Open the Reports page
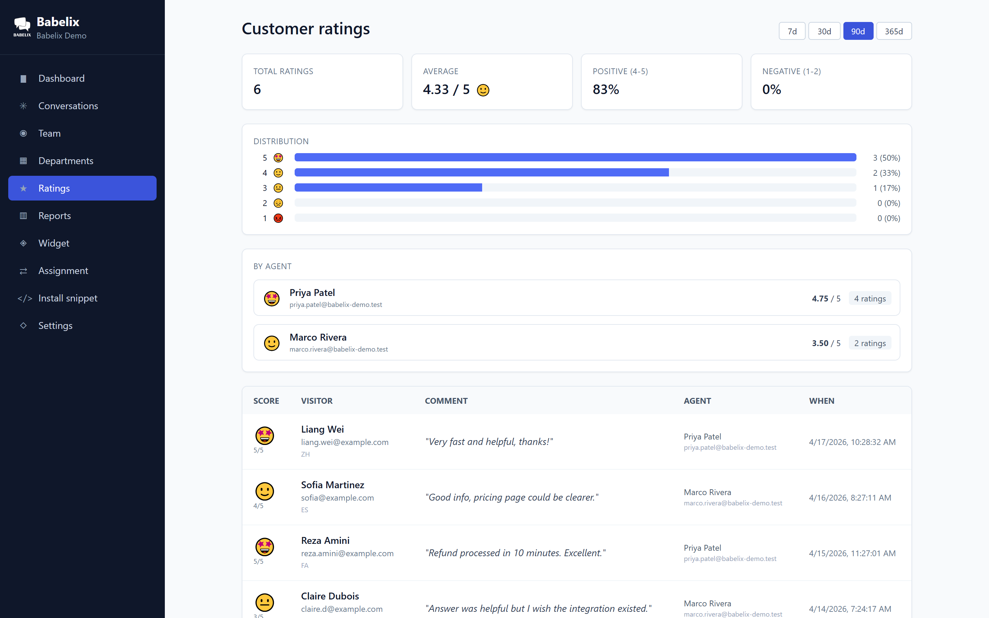 point(82,216)
